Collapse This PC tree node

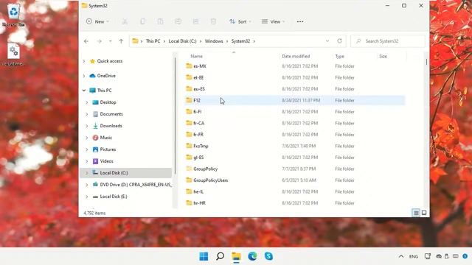coord(84,90)
